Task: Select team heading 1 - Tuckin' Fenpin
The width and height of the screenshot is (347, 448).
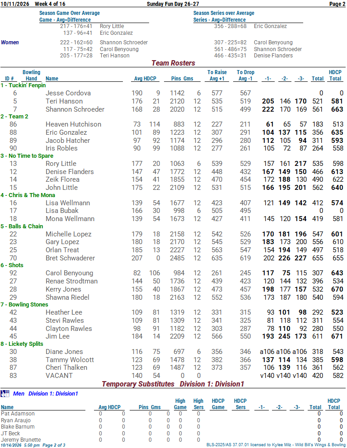Action: click(x=23, y=85)
